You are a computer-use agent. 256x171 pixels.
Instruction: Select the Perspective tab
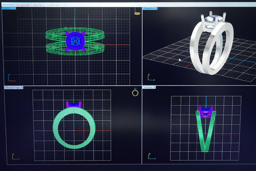click(8, 5)
